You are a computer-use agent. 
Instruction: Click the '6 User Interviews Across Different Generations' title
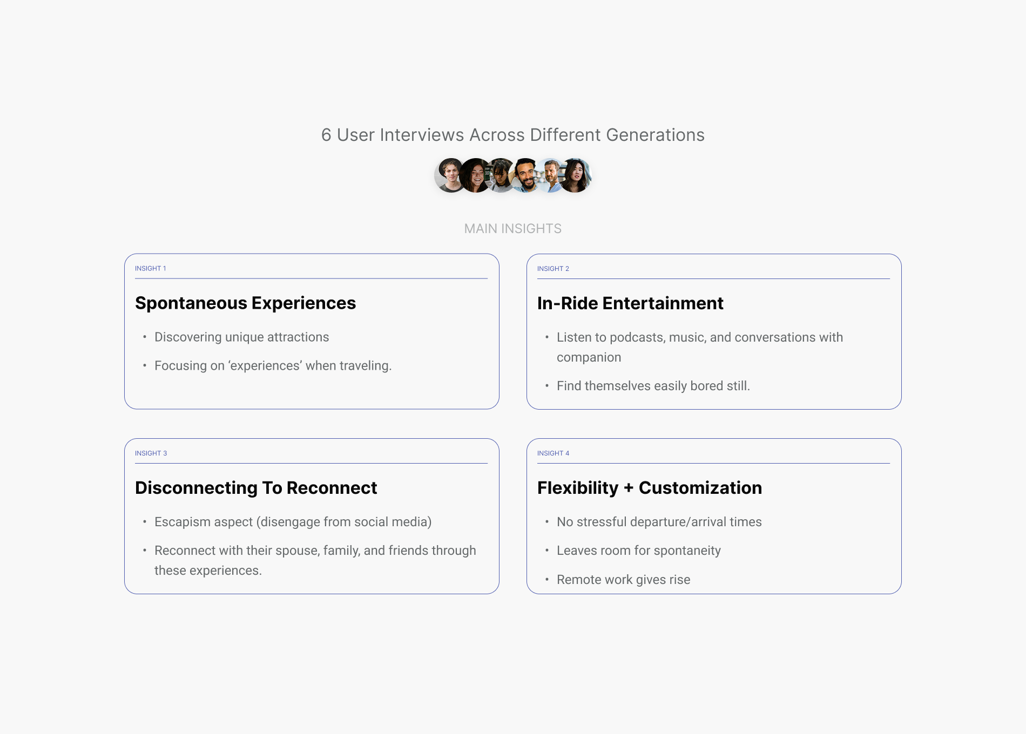[x=512, y=135]
